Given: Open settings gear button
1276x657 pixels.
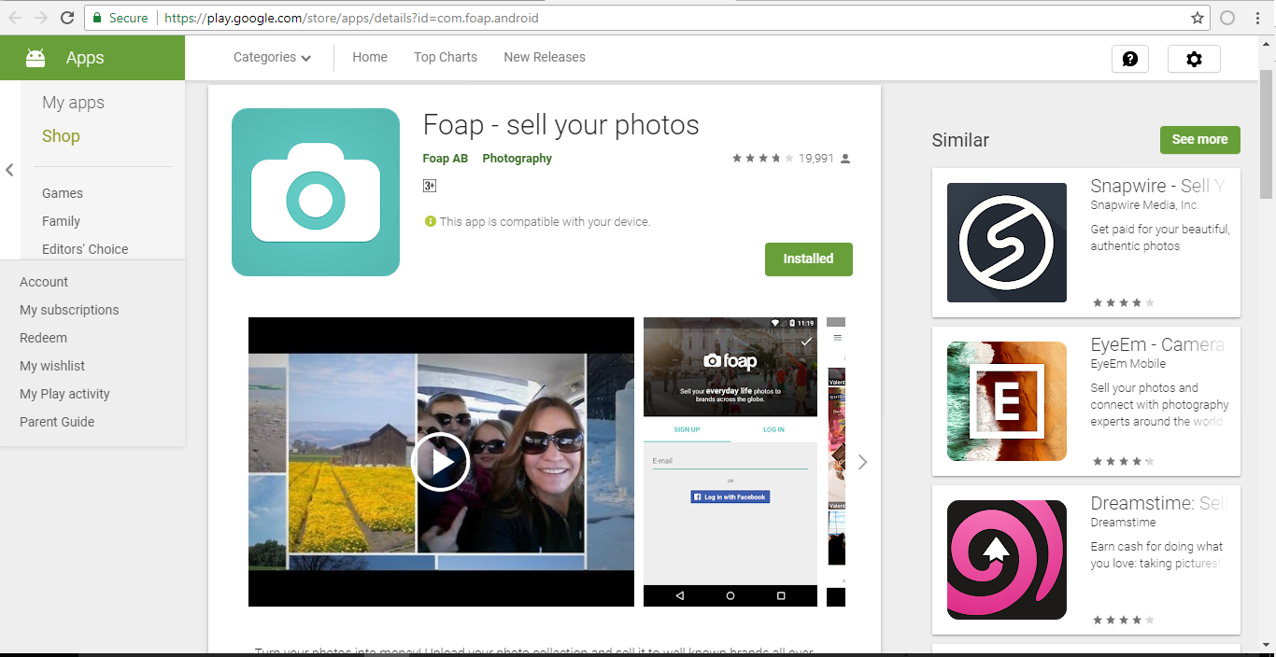Looking at the screenshot, I should tap(1194, 59).
